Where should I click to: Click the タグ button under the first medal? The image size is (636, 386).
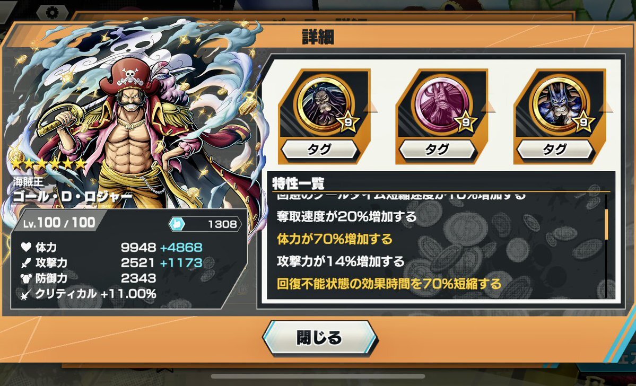pos(320,150)
